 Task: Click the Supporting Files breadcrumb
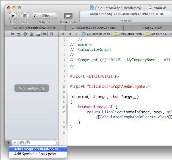click(159, 34)
